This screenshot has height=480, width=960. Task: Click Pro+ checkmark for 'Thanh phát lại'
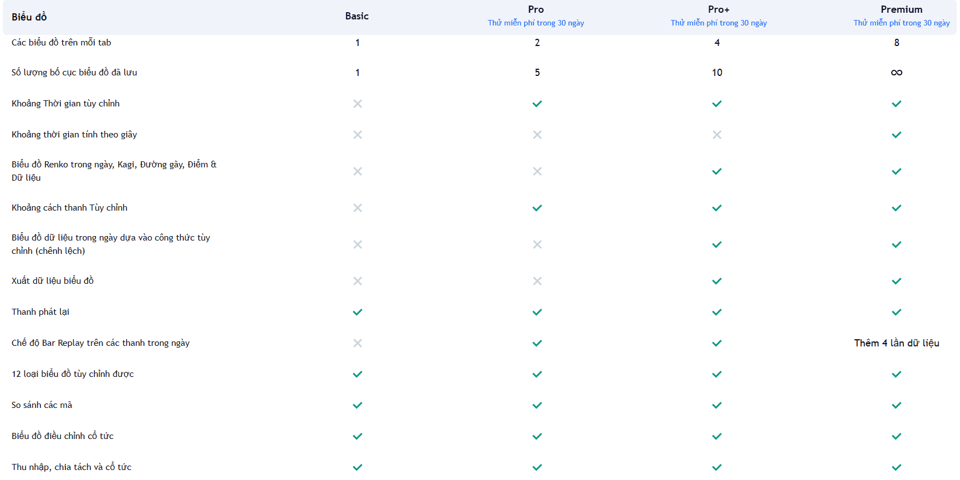(x=717, y=312)
